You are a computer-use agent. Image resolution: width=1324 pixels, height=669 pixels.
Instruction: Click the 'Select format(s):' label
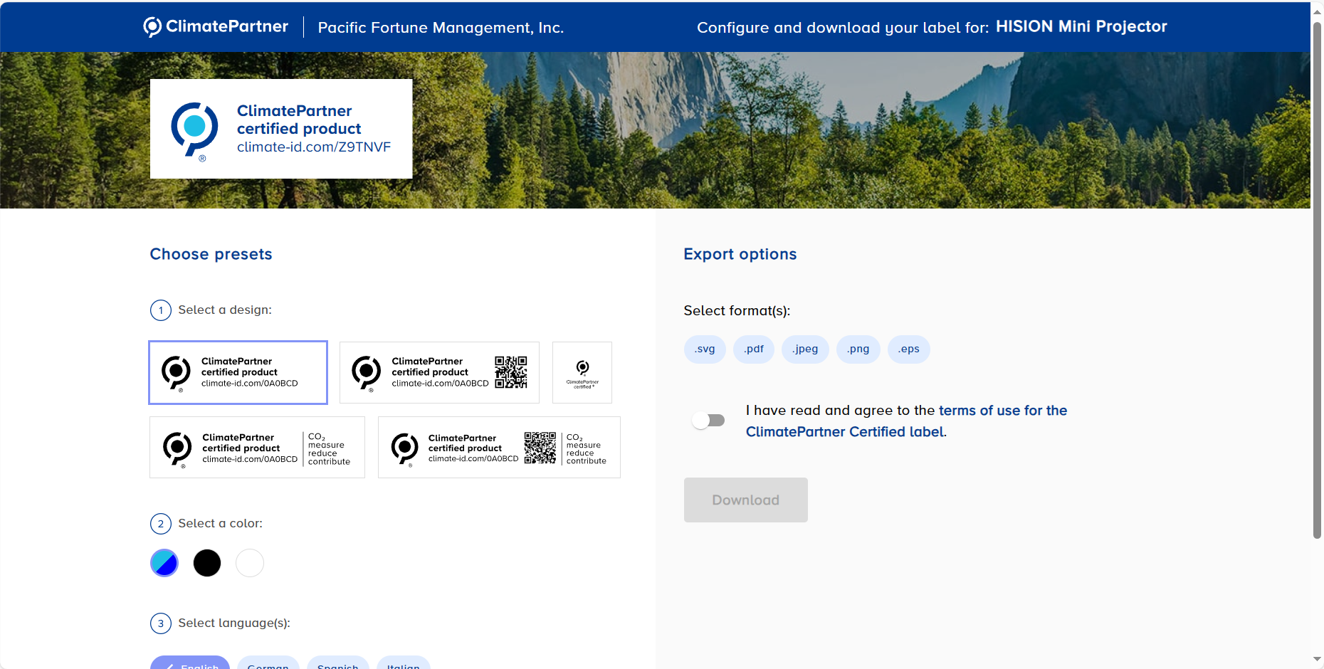[737, 310]
